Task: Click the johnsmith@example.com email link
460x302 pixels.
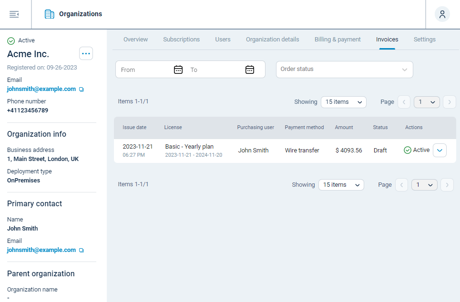Action: point(41,89)
